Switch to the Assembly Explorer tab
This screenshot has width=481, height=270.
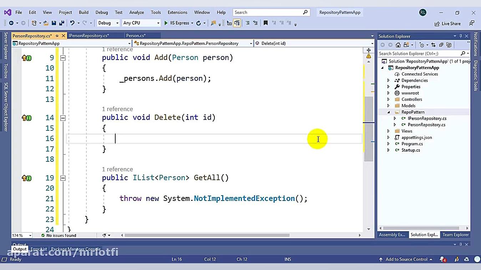coord(392,235)
